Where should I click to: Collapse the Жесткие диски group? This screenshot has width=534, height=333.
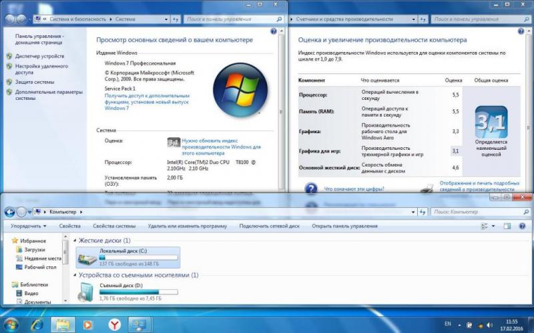[x=75, y=240]
